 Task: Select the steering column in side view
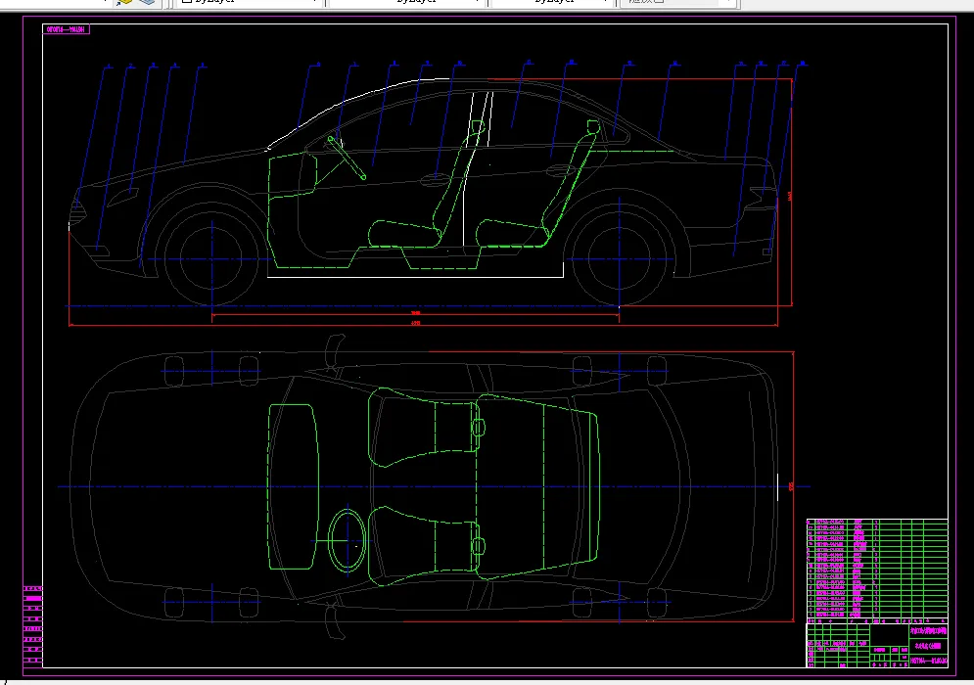[346, 158]
